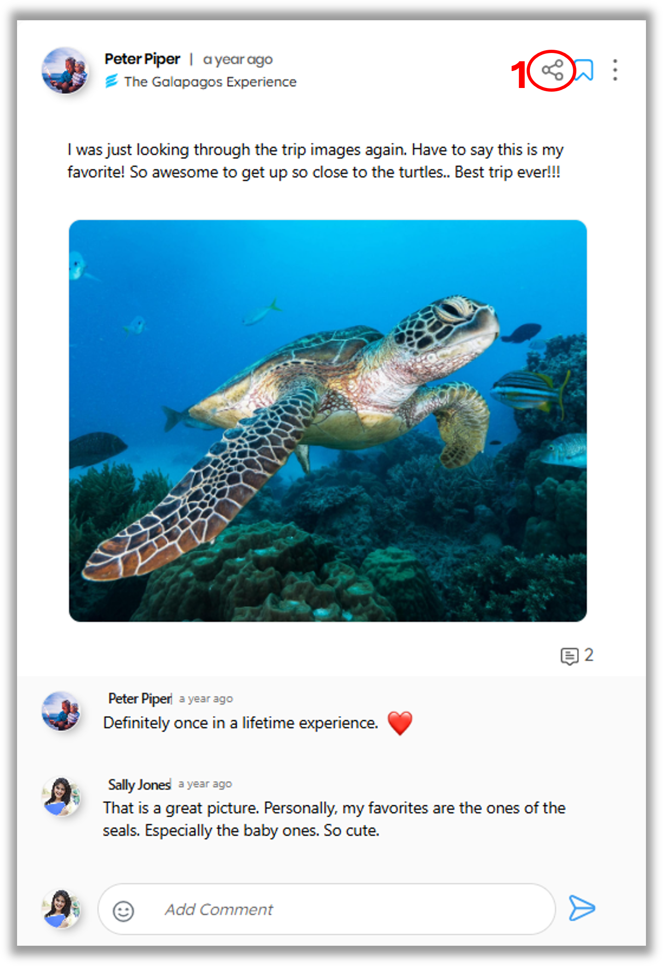Click the red heart emoji in comment
The height and width of the screenshot is (966, 663).
coord(399,723)
